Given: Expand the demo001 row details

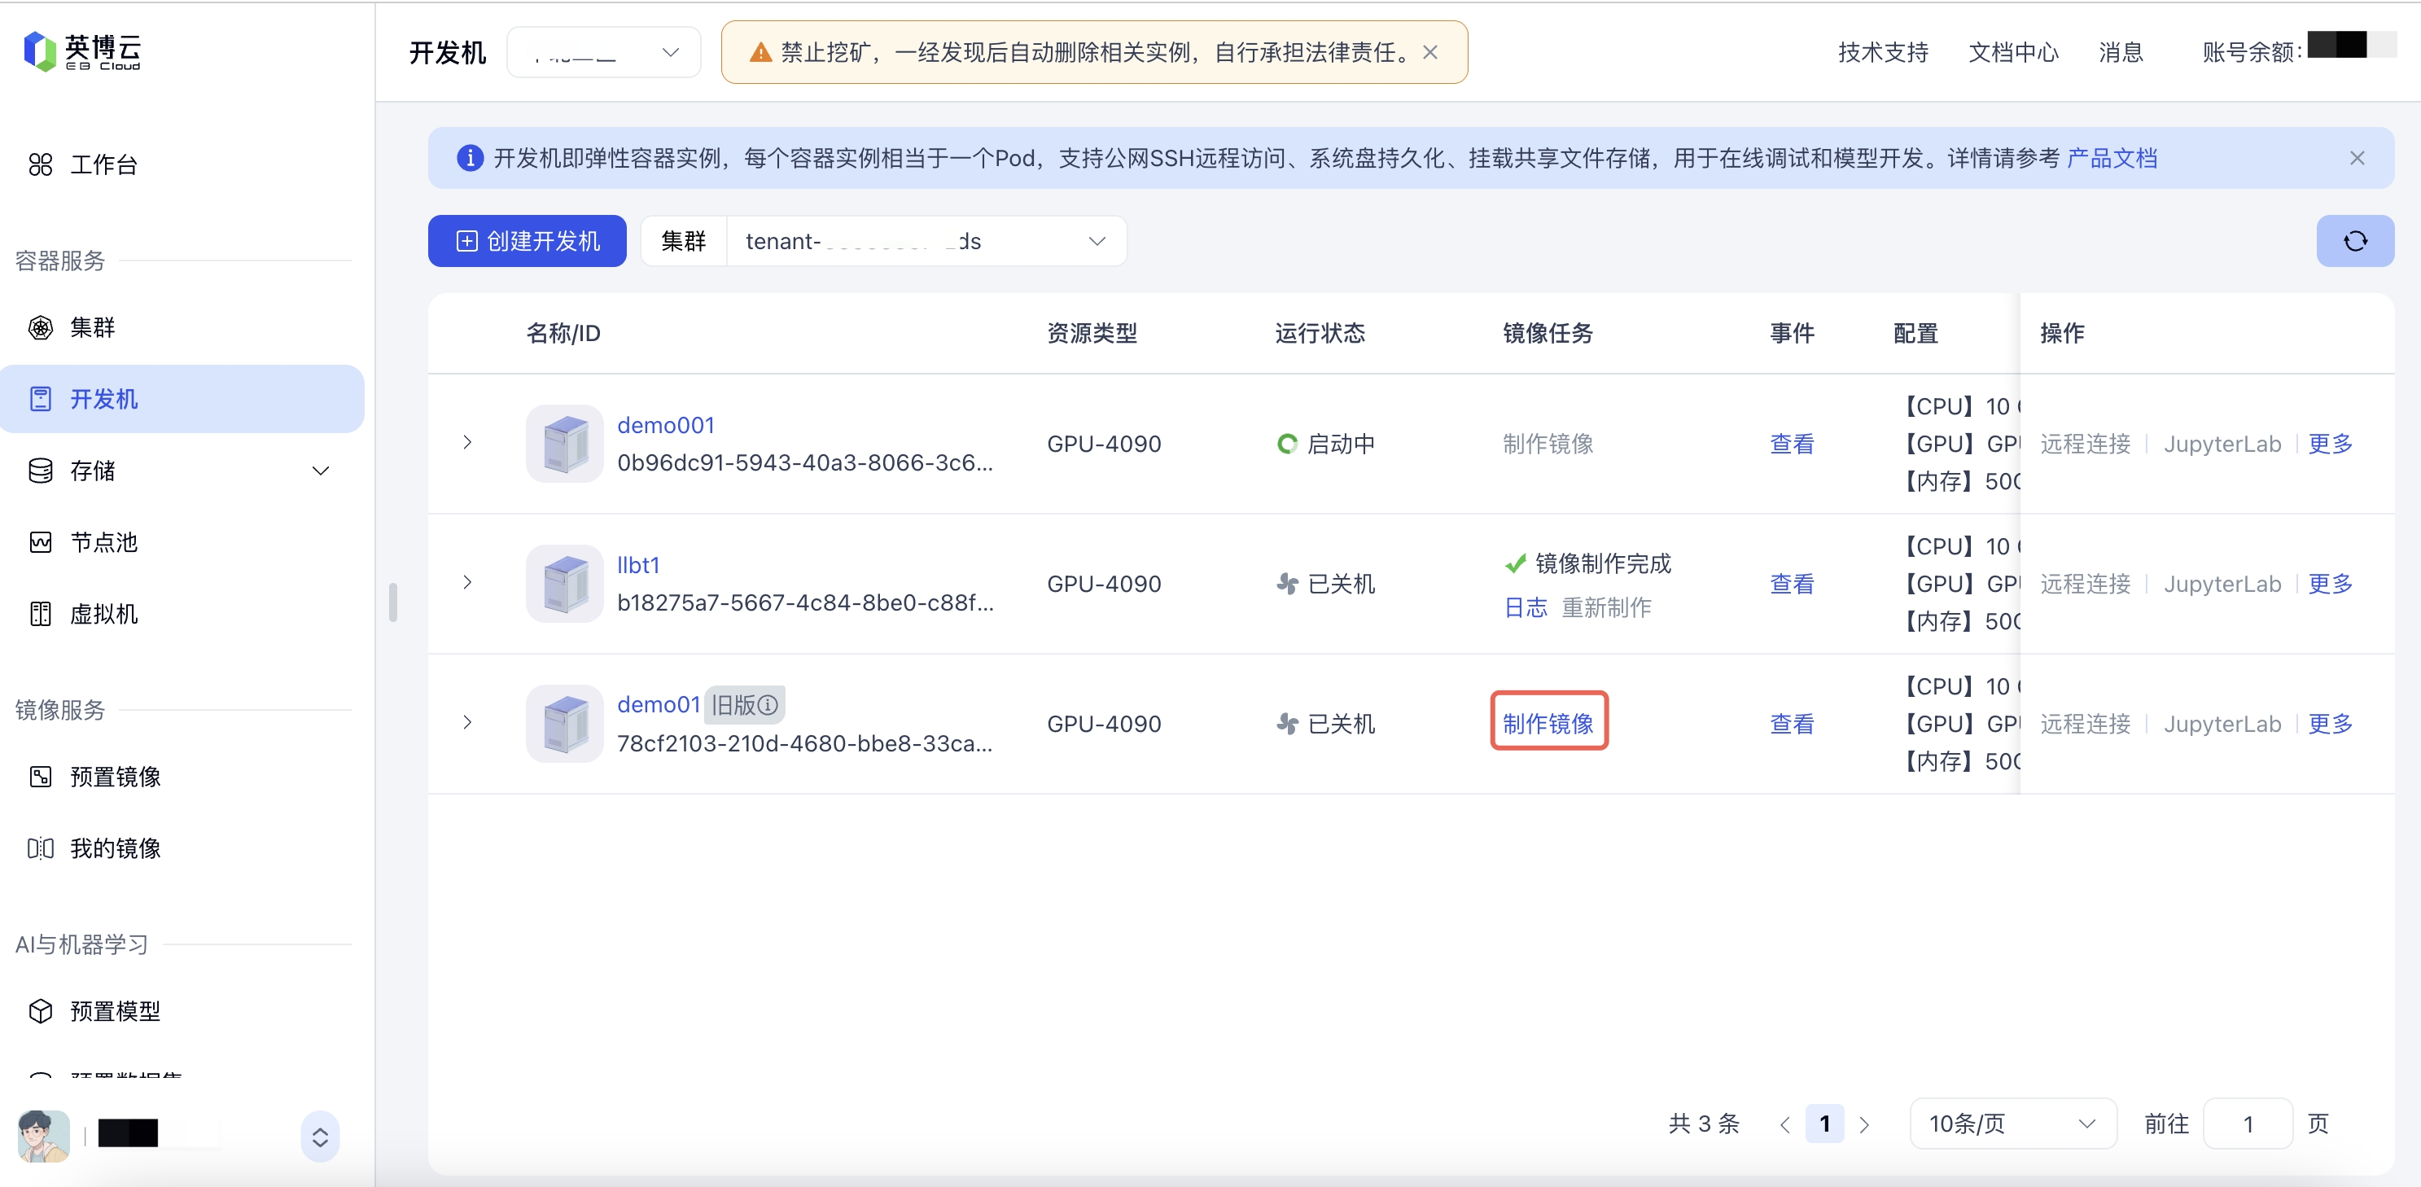Looking at the screenshot, I should (467, 443).
